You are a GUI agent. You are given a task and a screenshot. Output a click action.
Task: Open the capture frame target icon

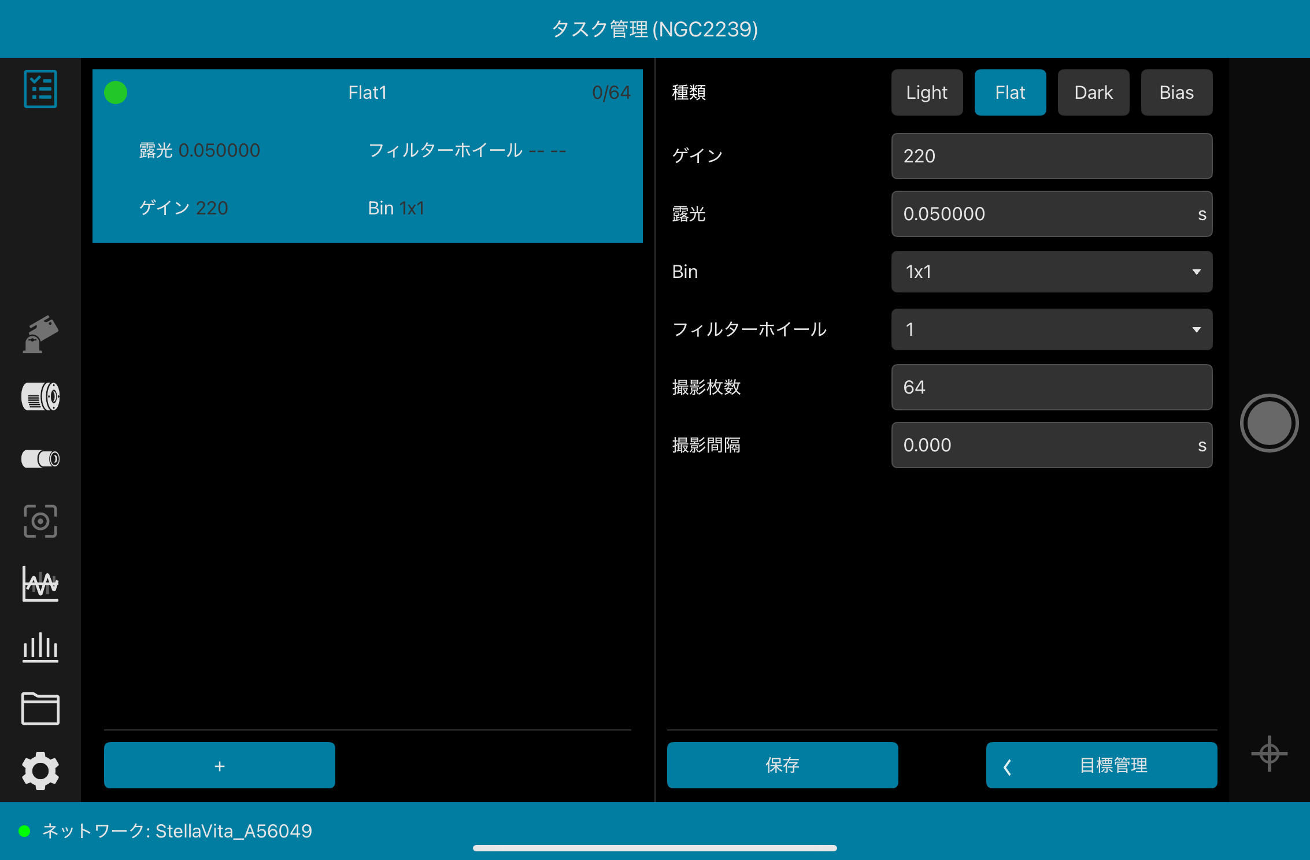pyautogui.click(x=40, y=521)
